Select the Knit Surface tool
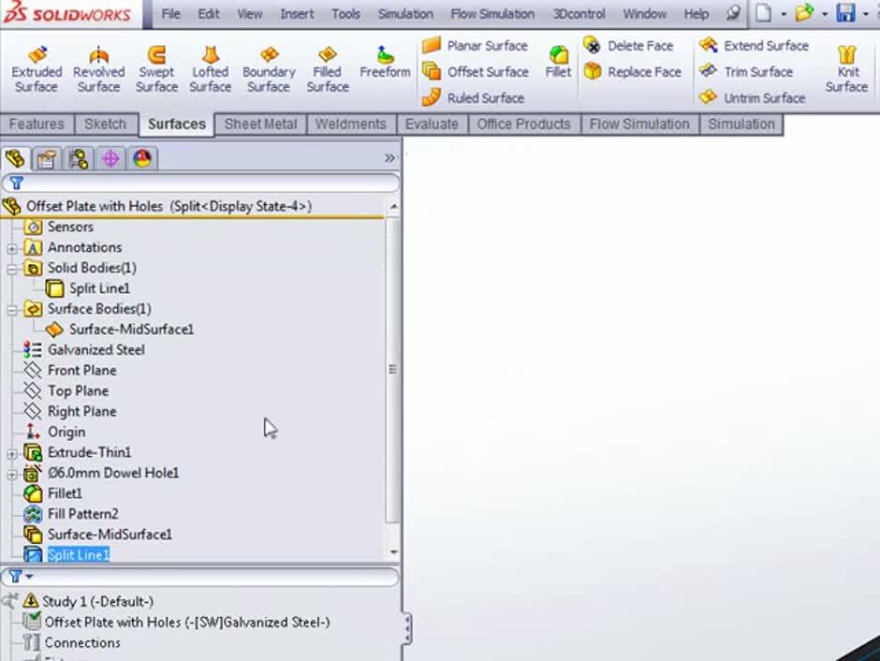 point(846,70)
